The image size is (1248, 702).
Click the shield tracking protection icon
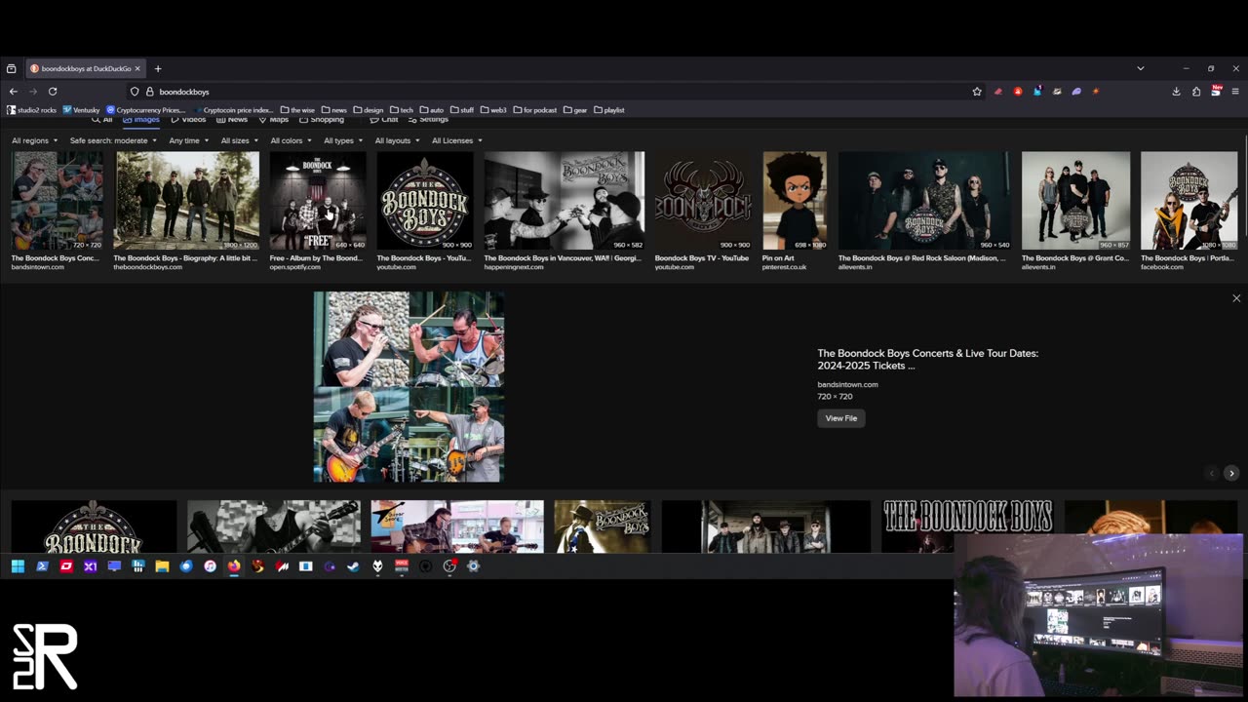135,92
